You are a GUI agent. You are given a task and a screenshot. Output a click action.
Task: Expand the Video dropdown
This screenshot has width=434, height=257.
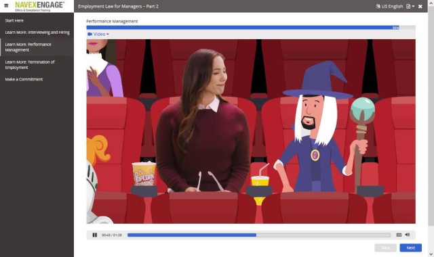98,34
